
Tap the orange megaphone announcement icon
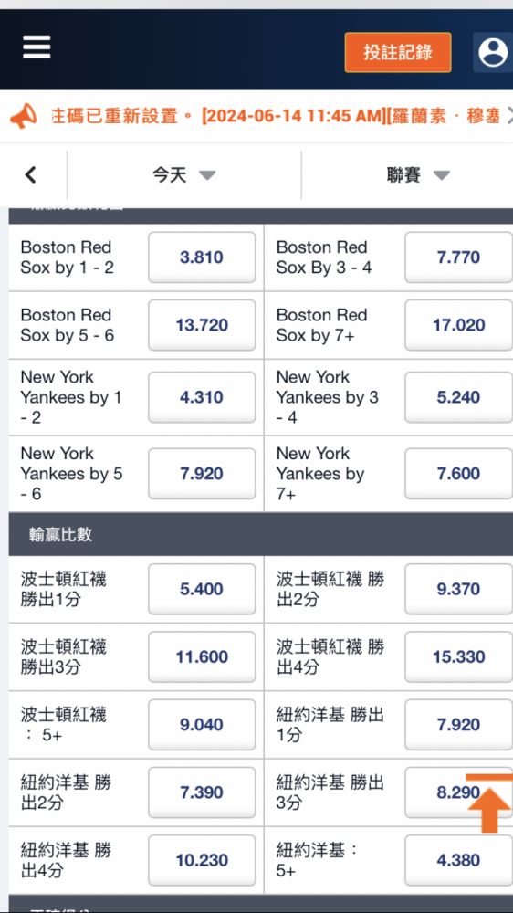pyautogui.click(x=24, y=116)
